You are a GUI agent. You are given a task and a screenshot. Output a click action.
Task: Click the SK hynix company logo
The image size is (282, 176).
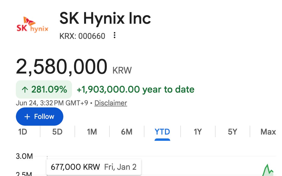coord(32,25)
